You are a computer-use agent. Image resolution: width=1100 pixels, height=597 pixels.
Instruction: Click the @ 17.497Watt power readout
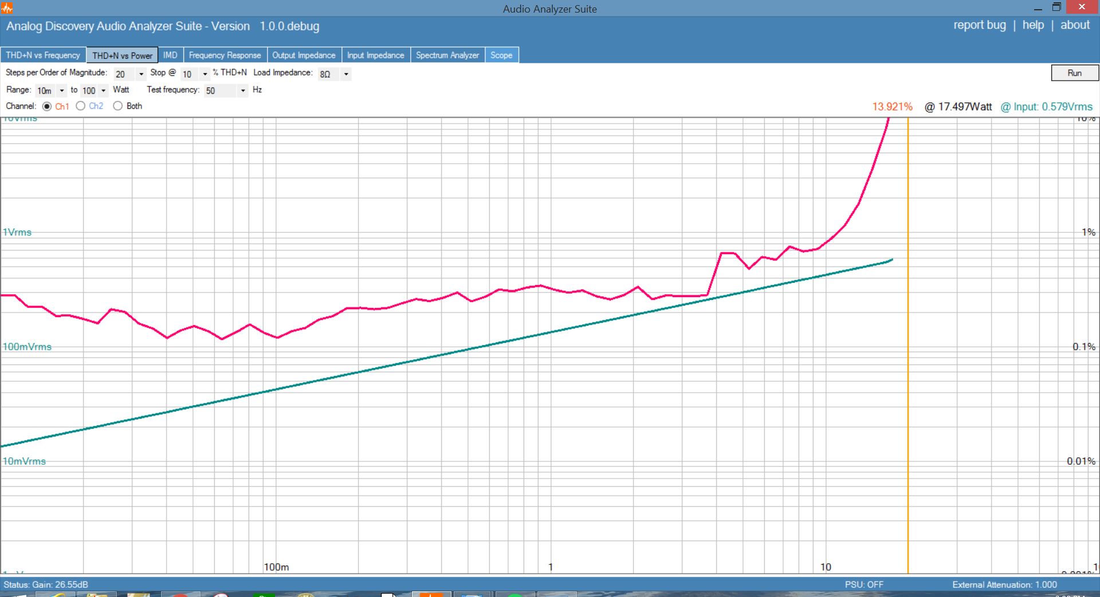(x=958, y=106)
